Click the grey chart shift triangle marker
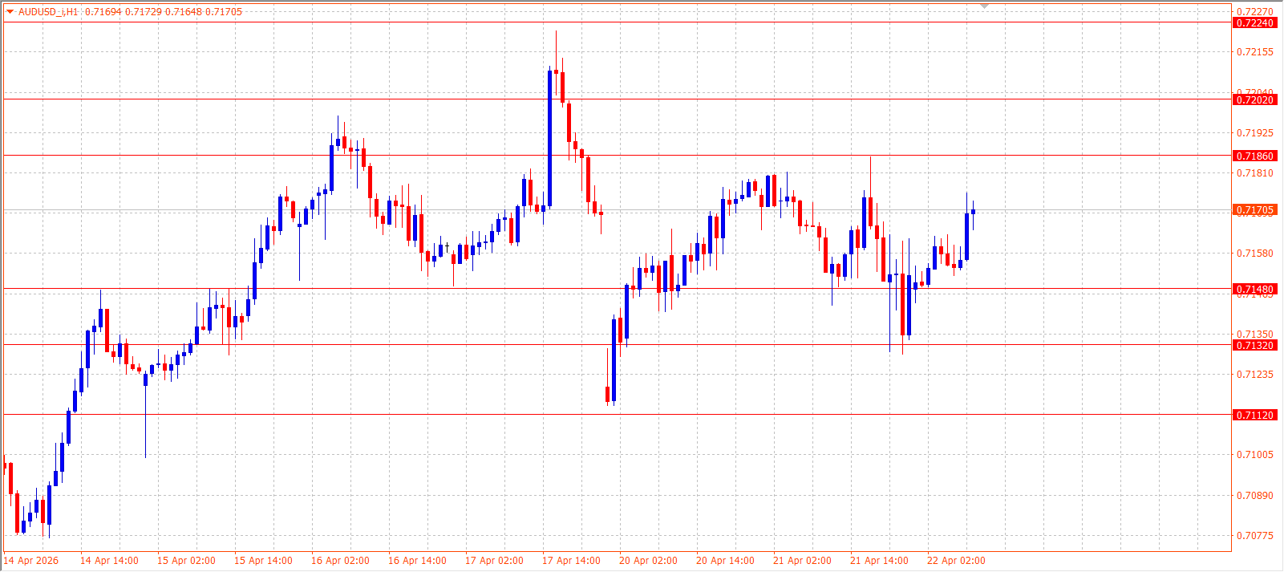1284x572 pixels. click(984, 6)
